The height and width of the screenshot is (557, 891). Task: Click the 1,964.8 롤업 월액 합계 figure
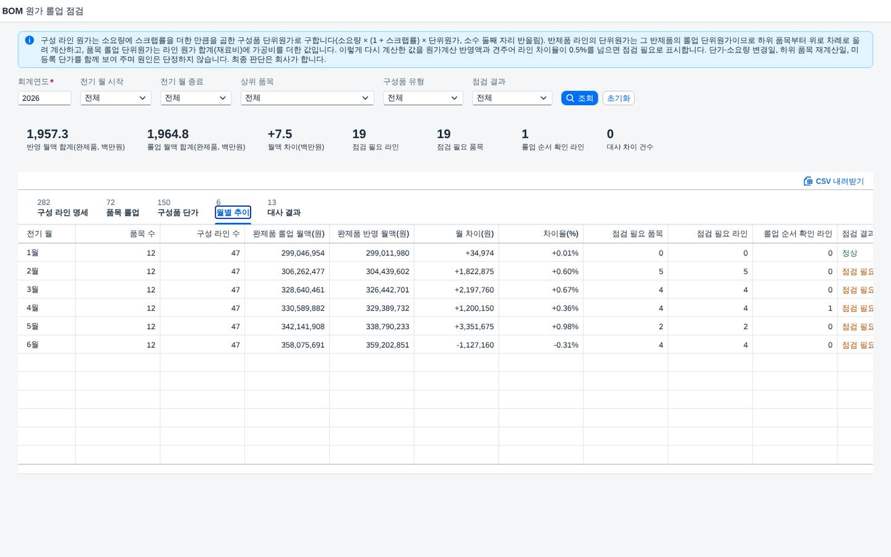pyautogui.click(x=168, y=134)
